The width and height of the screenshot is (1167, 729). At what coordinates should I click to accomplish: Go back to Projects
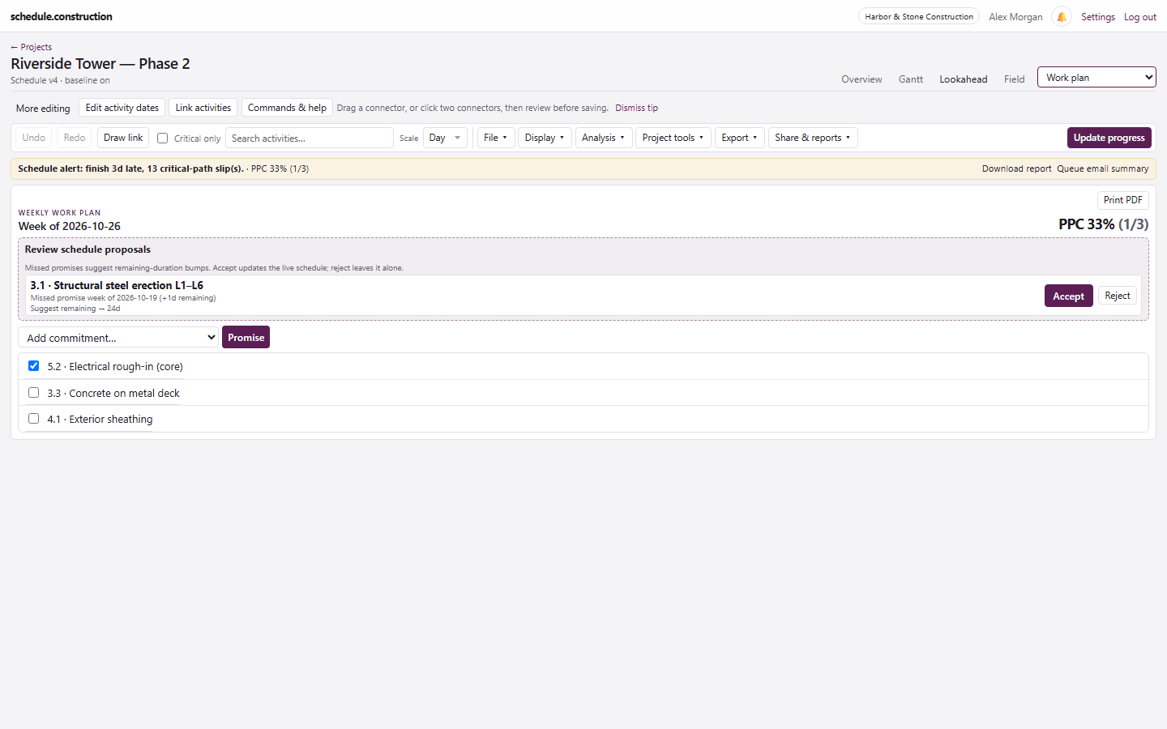[32, 47]
